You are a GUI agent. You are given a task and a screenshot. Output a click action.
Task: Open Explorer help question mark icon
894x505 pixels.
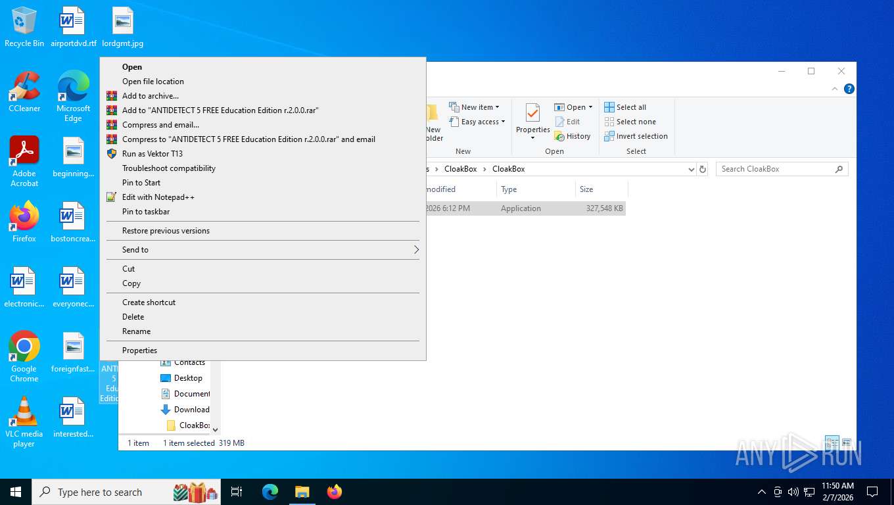pos(849,89)
